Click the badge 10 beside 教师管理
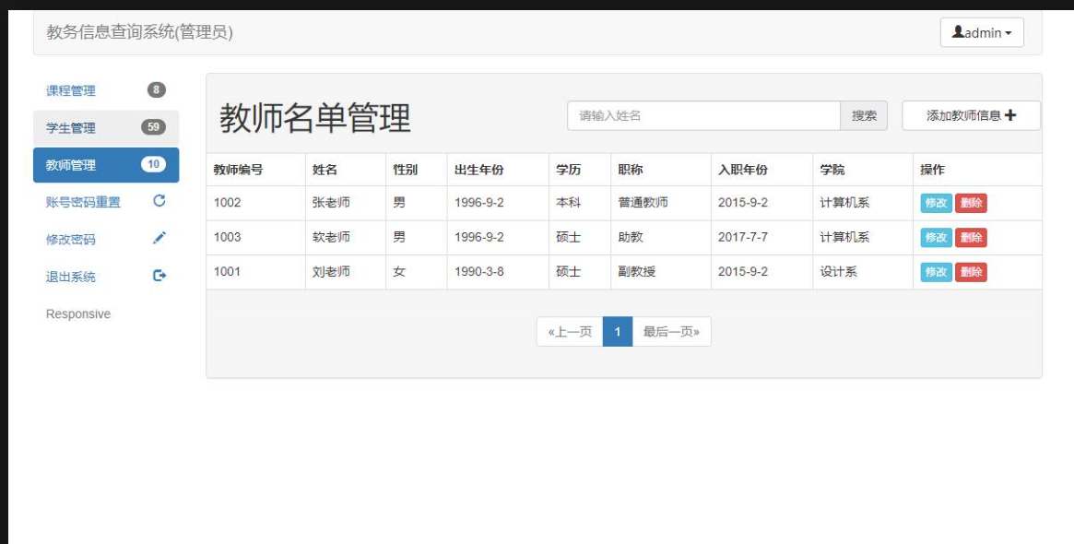Screen dimensions: 1074x544 pyautogui.click(x=153, y=164)
